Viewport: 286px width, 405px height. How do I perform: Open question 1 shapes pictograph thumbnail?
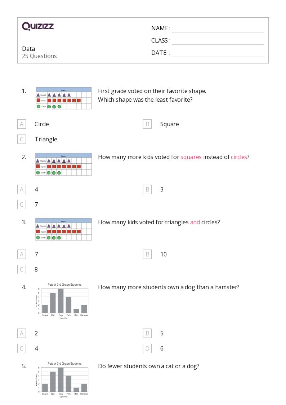[64, 98]
